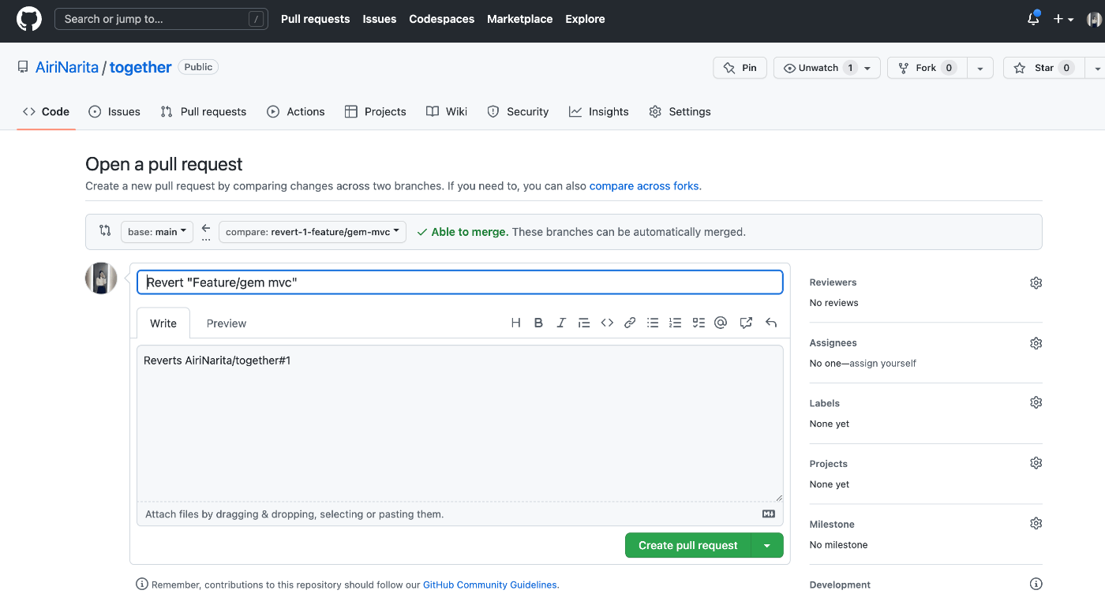Reference an issue or pull request
This screenshot has height=594, width=1105.
[x=746, y=323]
